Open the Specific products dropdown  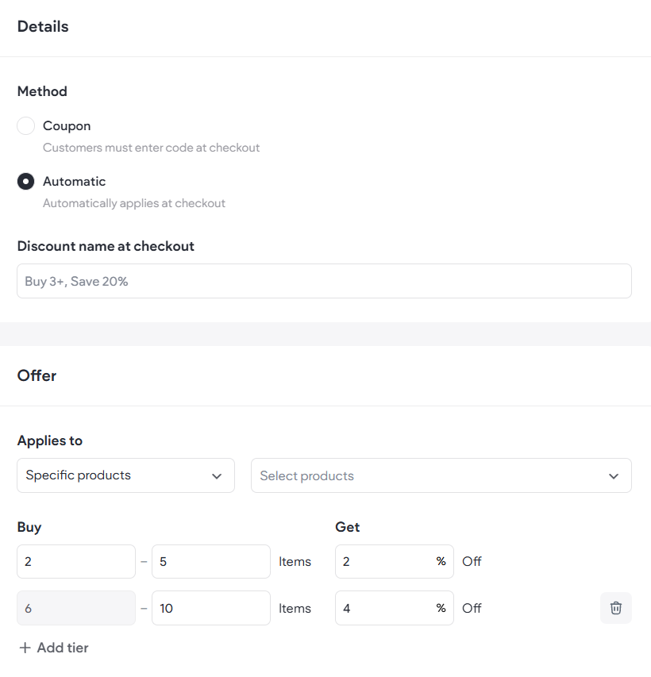point(125,475)
